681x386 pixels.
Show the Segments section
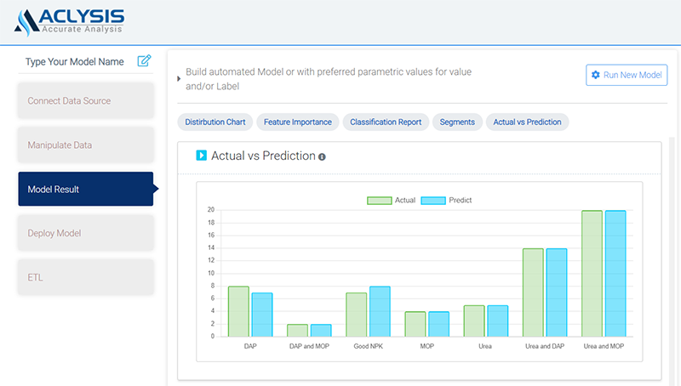(457, 122)
